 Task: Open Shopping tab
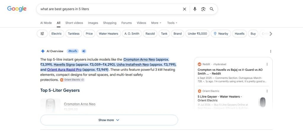110,23
